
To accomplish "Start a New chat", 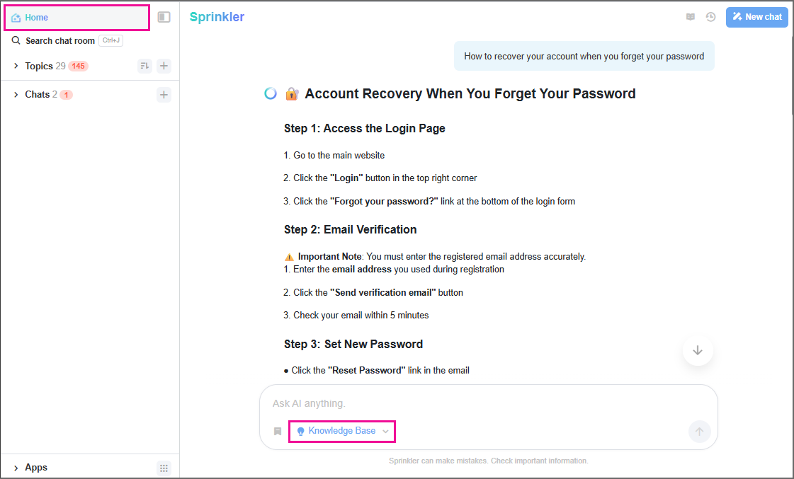I will [756, 17].
